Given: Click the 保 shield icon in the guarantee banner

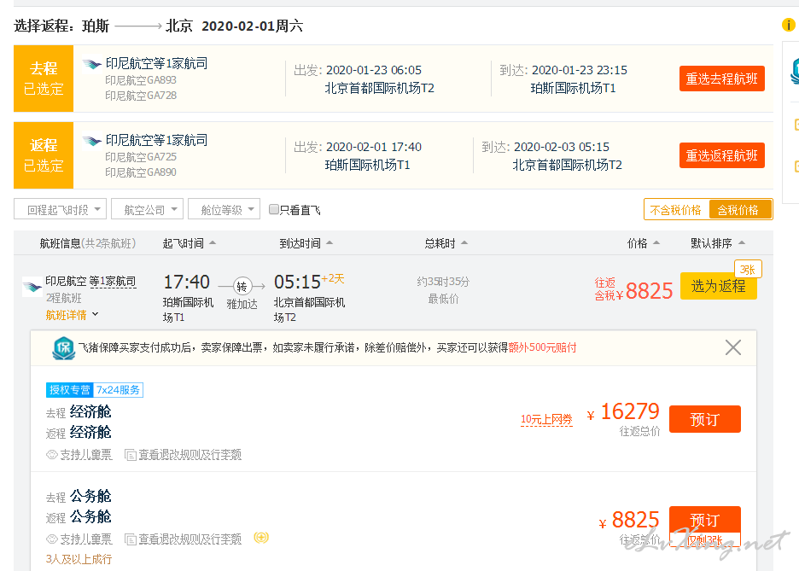Looking at the screenshot, I should (x=64, y=348).
